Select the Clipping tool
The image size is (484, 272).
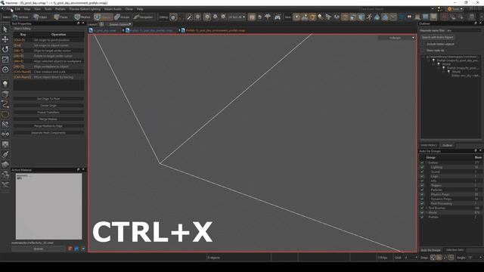[5, 124]
